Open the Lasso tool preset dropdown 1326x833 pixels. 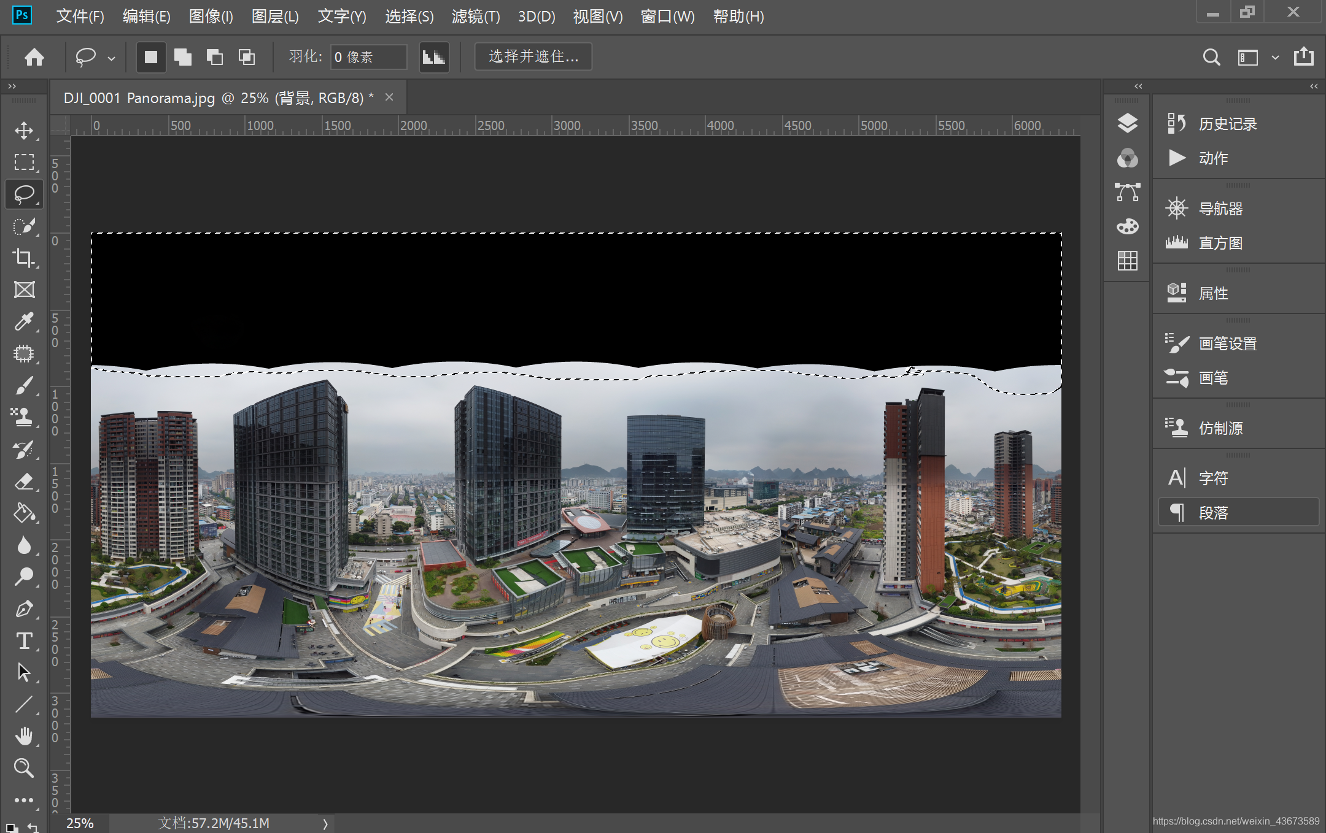point(111,58)
